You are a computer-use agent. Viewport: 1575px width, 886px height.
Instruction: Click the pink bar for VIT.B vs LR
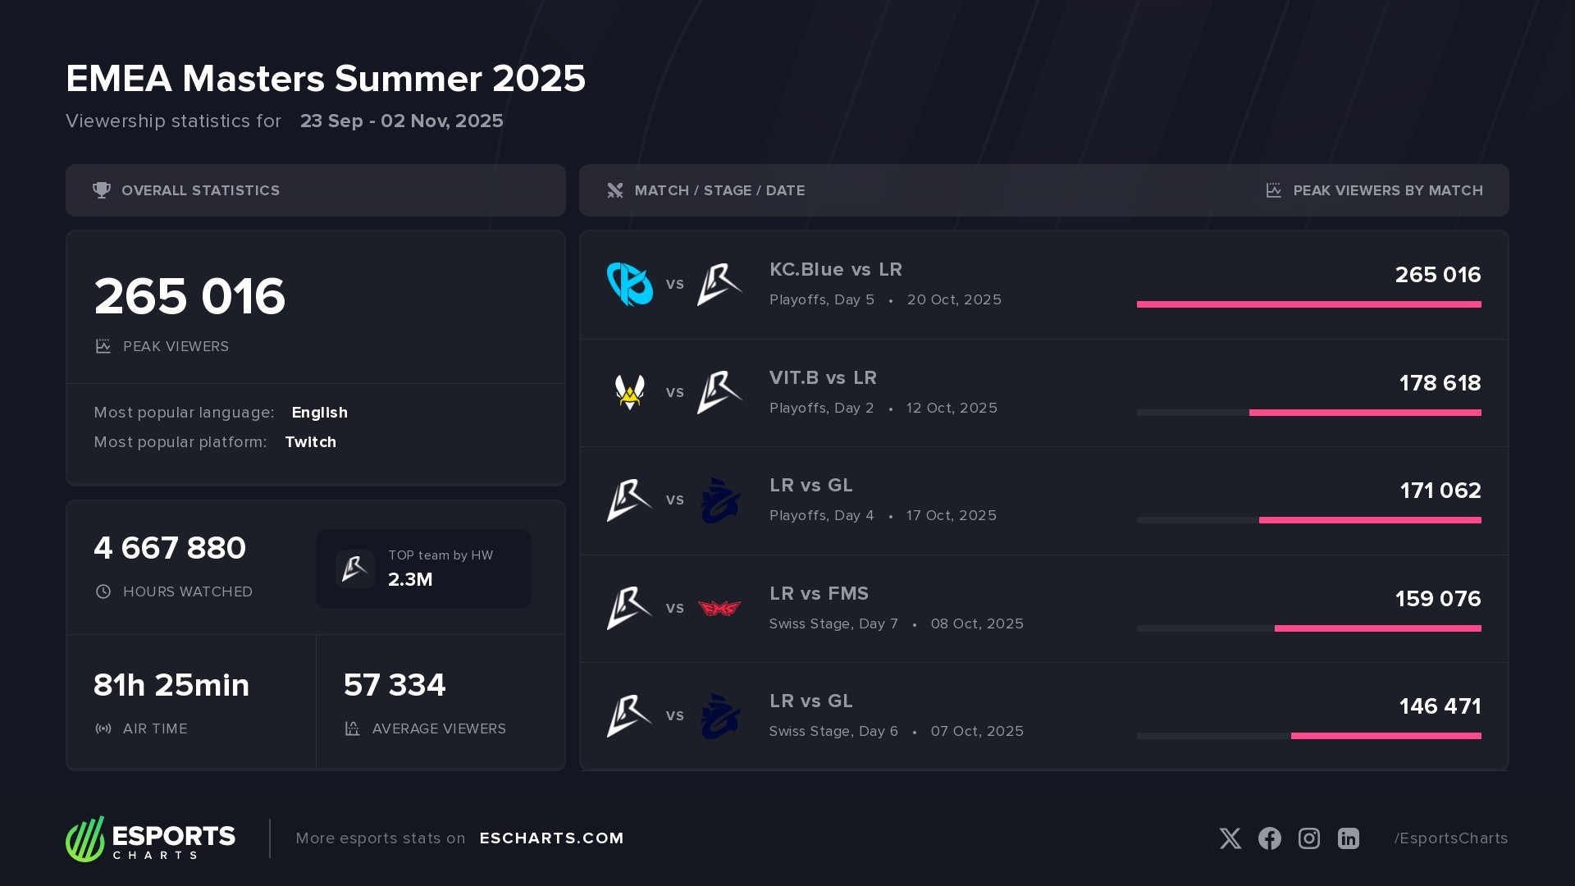click(1365, 413)
